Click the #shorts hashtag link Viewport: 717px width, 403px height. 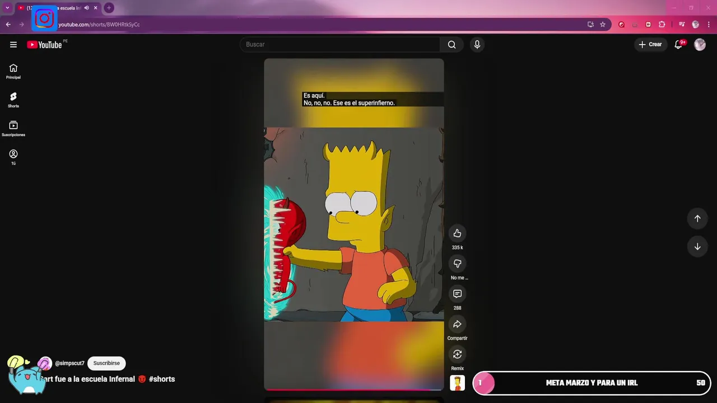click(x=162, y=379)
